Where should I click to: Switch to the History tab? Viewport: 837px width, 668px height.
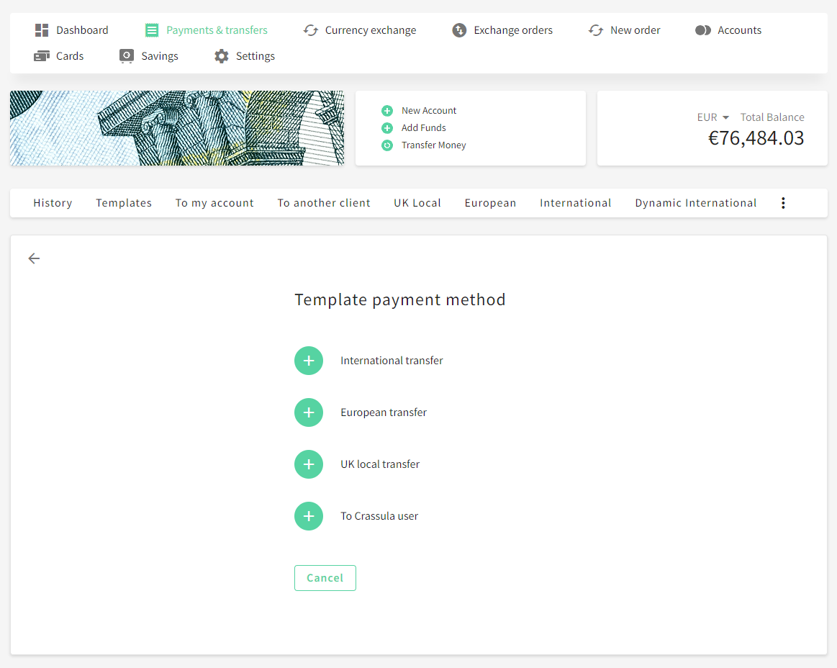[53, 203]
